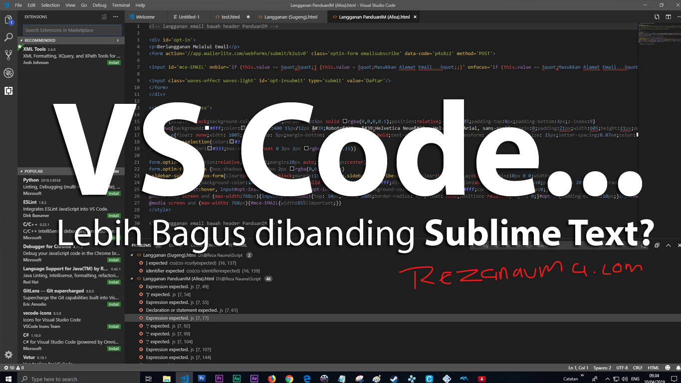Install the Debugger for Chrome extension

(114, 260)
